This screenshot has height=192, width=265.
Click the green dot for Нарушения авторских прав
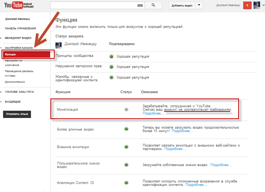[111, 67]
